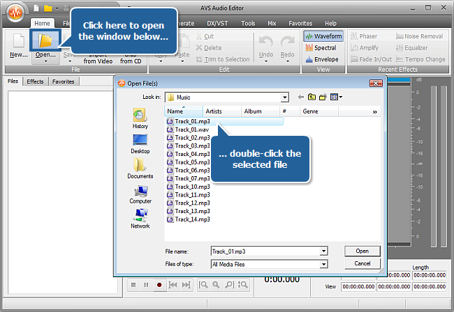Go up one folder level

click(x=312, y=97)
